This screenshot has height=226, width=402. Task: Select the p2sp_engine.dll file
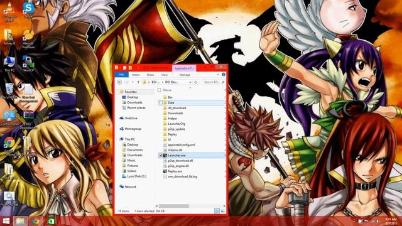coord(178,166)
